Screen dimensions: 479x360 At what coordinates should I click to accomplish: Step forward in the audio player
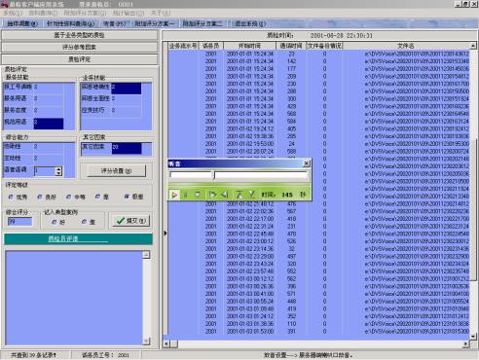tap(212, 195)
